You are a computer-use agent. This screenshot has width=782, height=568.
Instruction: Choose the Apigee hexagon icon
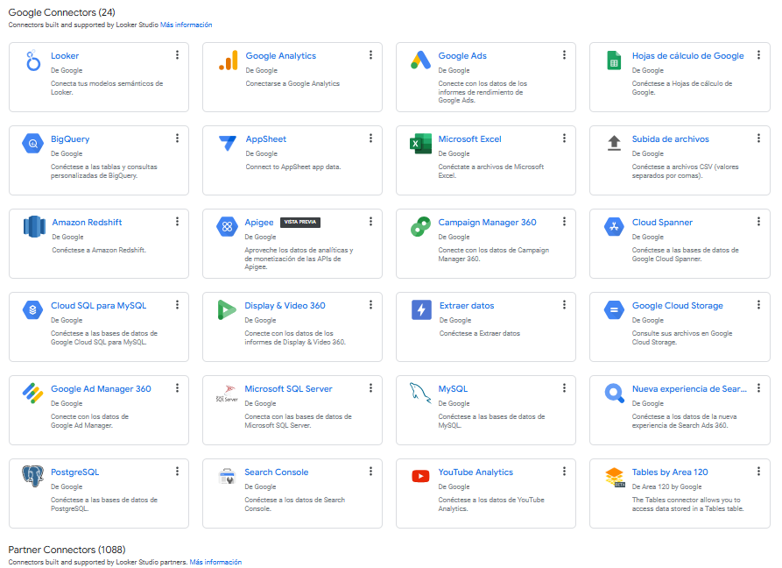point(227,227)
